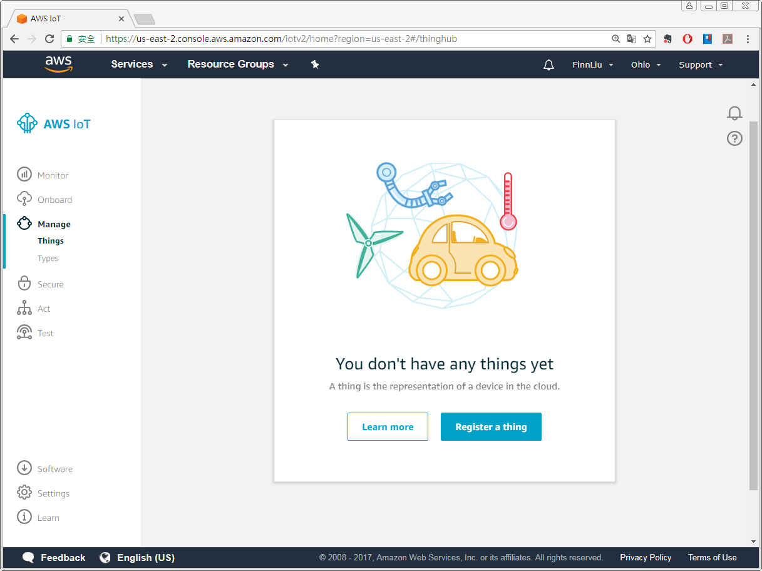Click the Register a thing button
Screen dimensions: 762x571
[491, 426]
